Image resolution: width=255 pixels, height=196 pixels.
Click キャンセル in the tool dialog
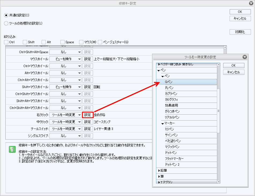tap(234, 72)
